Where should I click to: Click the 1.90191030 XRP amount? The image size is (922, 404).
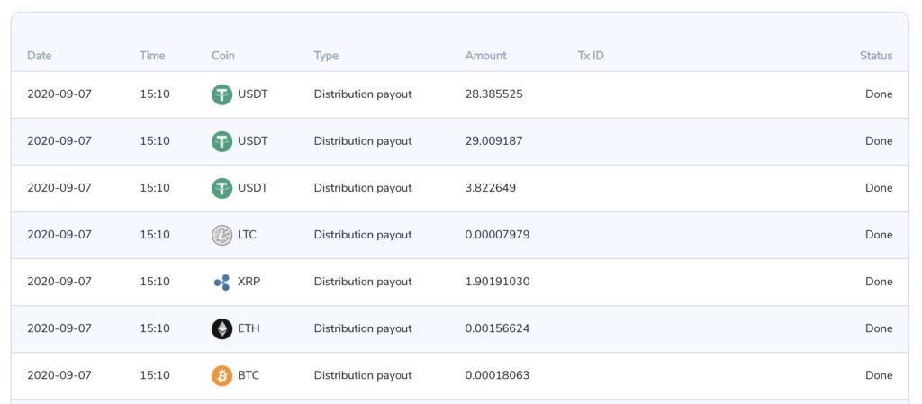tap(497, 282)
